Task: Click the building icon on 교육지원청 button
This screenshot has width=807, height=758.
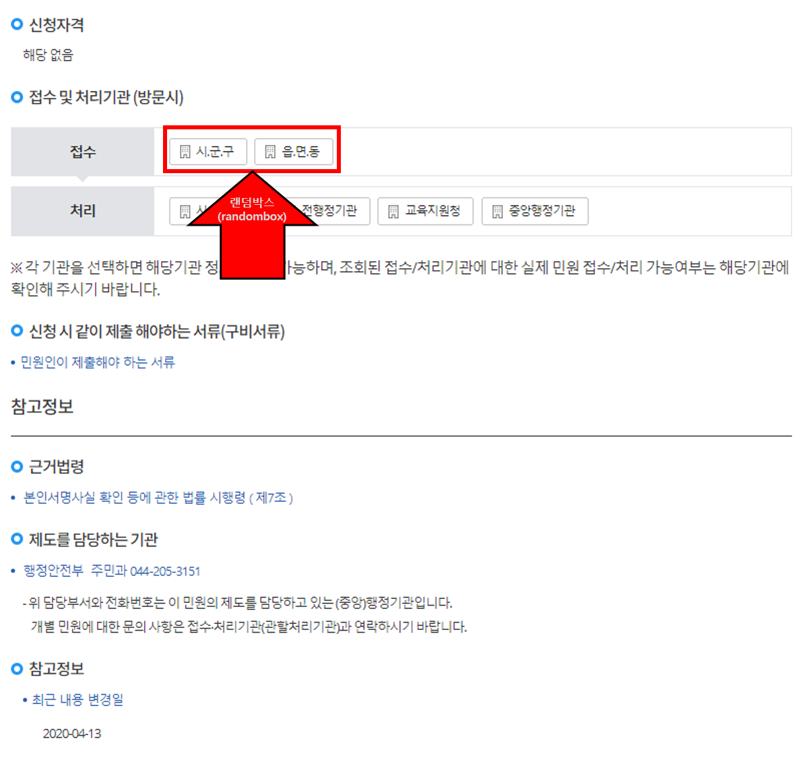Action: (393, 211)
